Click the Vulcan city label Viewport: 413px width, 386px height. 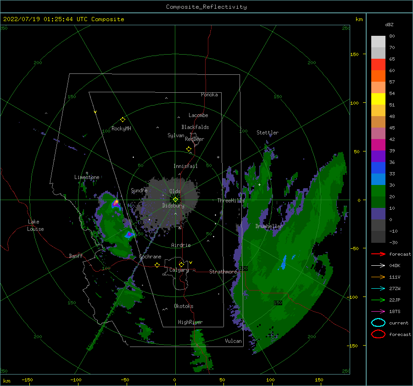pyautogui.click(x=234, y=341)
